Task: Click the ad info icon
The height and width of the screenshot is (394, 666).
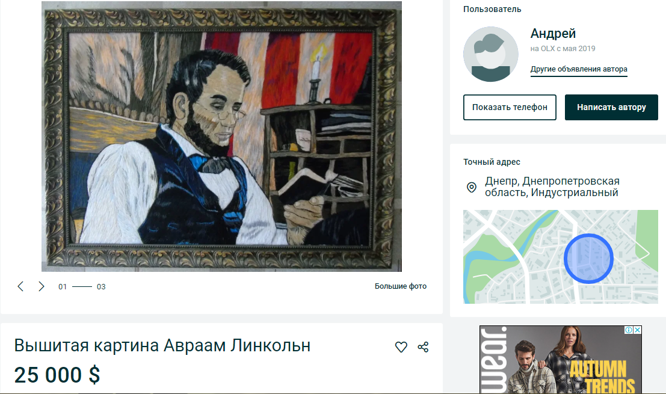Action: (629, 330)
